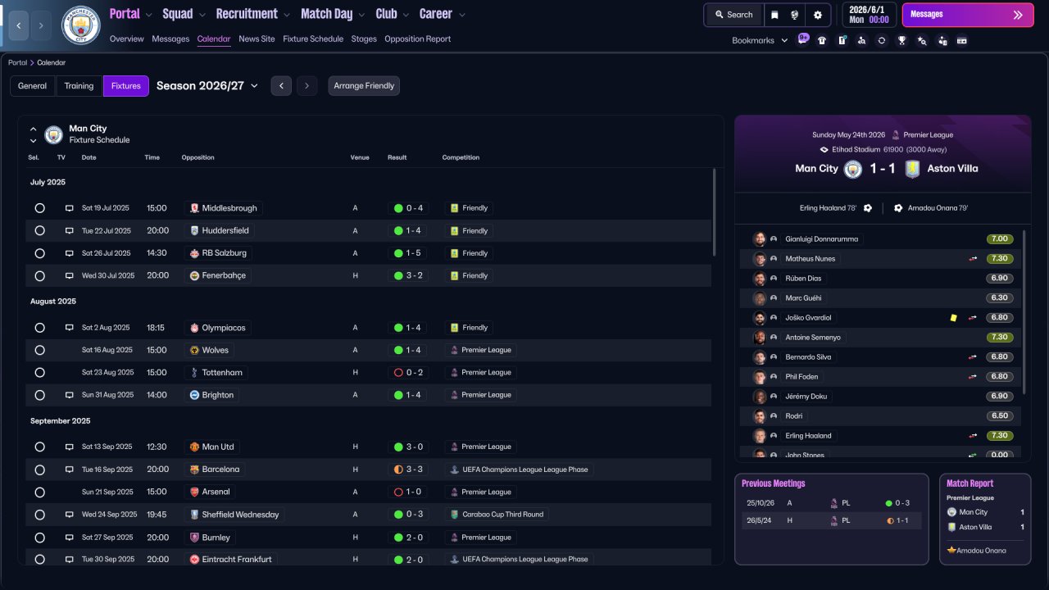1049x590 pixels.
Task: Select the Arsenal fixture radio button
Action: (x=39, y=492)
